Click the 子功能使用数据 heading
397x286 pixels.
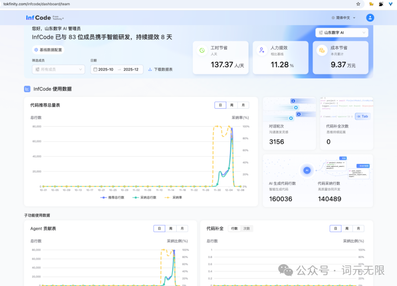point(37,215)
